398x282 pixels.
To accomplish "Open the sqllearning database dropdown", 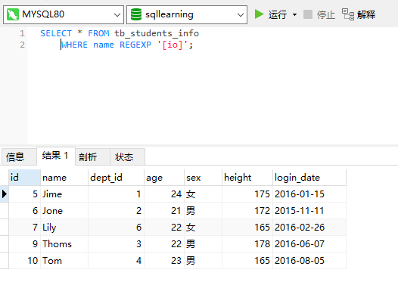I will [x=187, y=14].
